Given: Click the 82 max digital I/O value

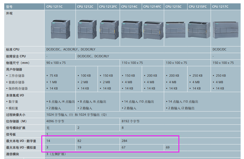Looking at the screenshot, I should (79, 141).
